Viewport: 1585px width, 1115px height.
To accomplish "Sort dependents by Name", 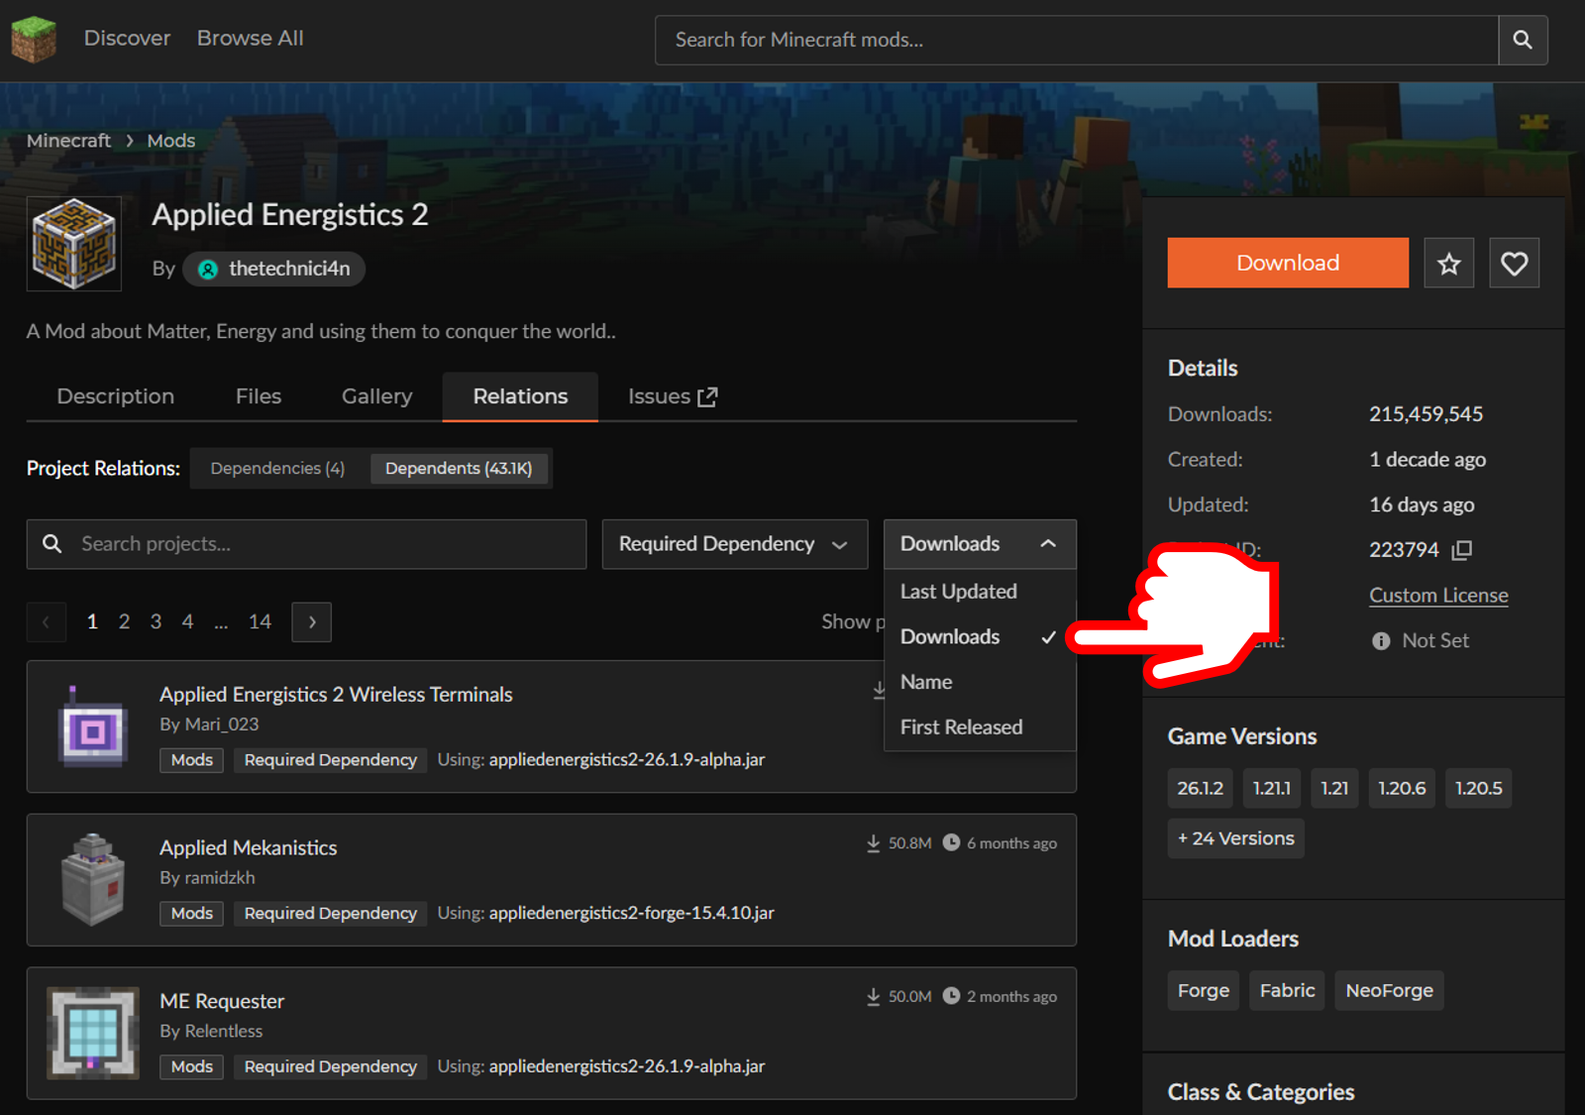I will (x=980, y=683).
